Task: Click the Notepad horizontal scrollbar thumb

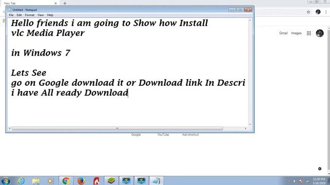Action: tap(117, 128)
